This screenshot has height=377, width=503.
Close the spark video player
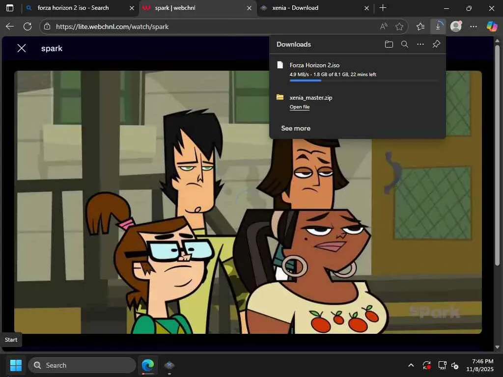click(22, 48)
